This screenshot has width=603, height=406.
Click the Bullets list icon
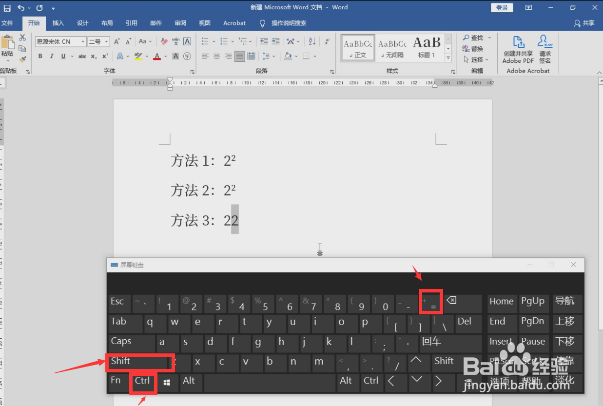click(x=205, y=42)
